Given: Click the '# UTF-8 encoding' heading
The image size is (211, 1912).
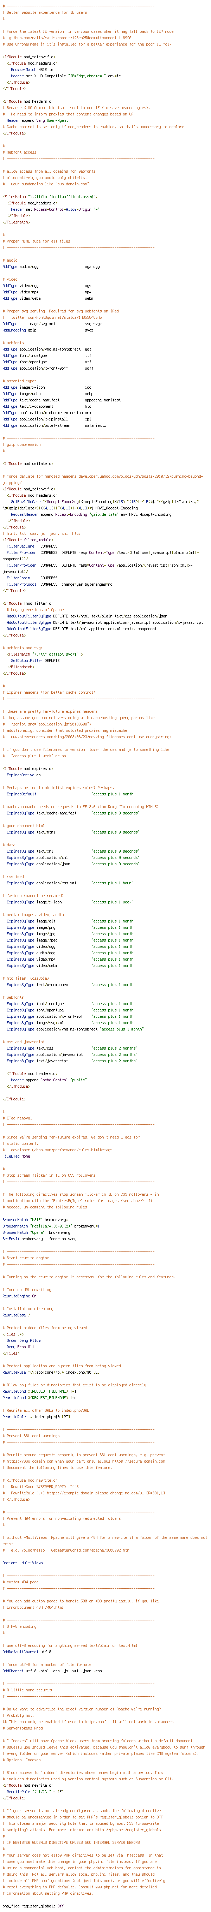Looking at the screenshot, I should pyautogui.click(x=20, y=1626).
